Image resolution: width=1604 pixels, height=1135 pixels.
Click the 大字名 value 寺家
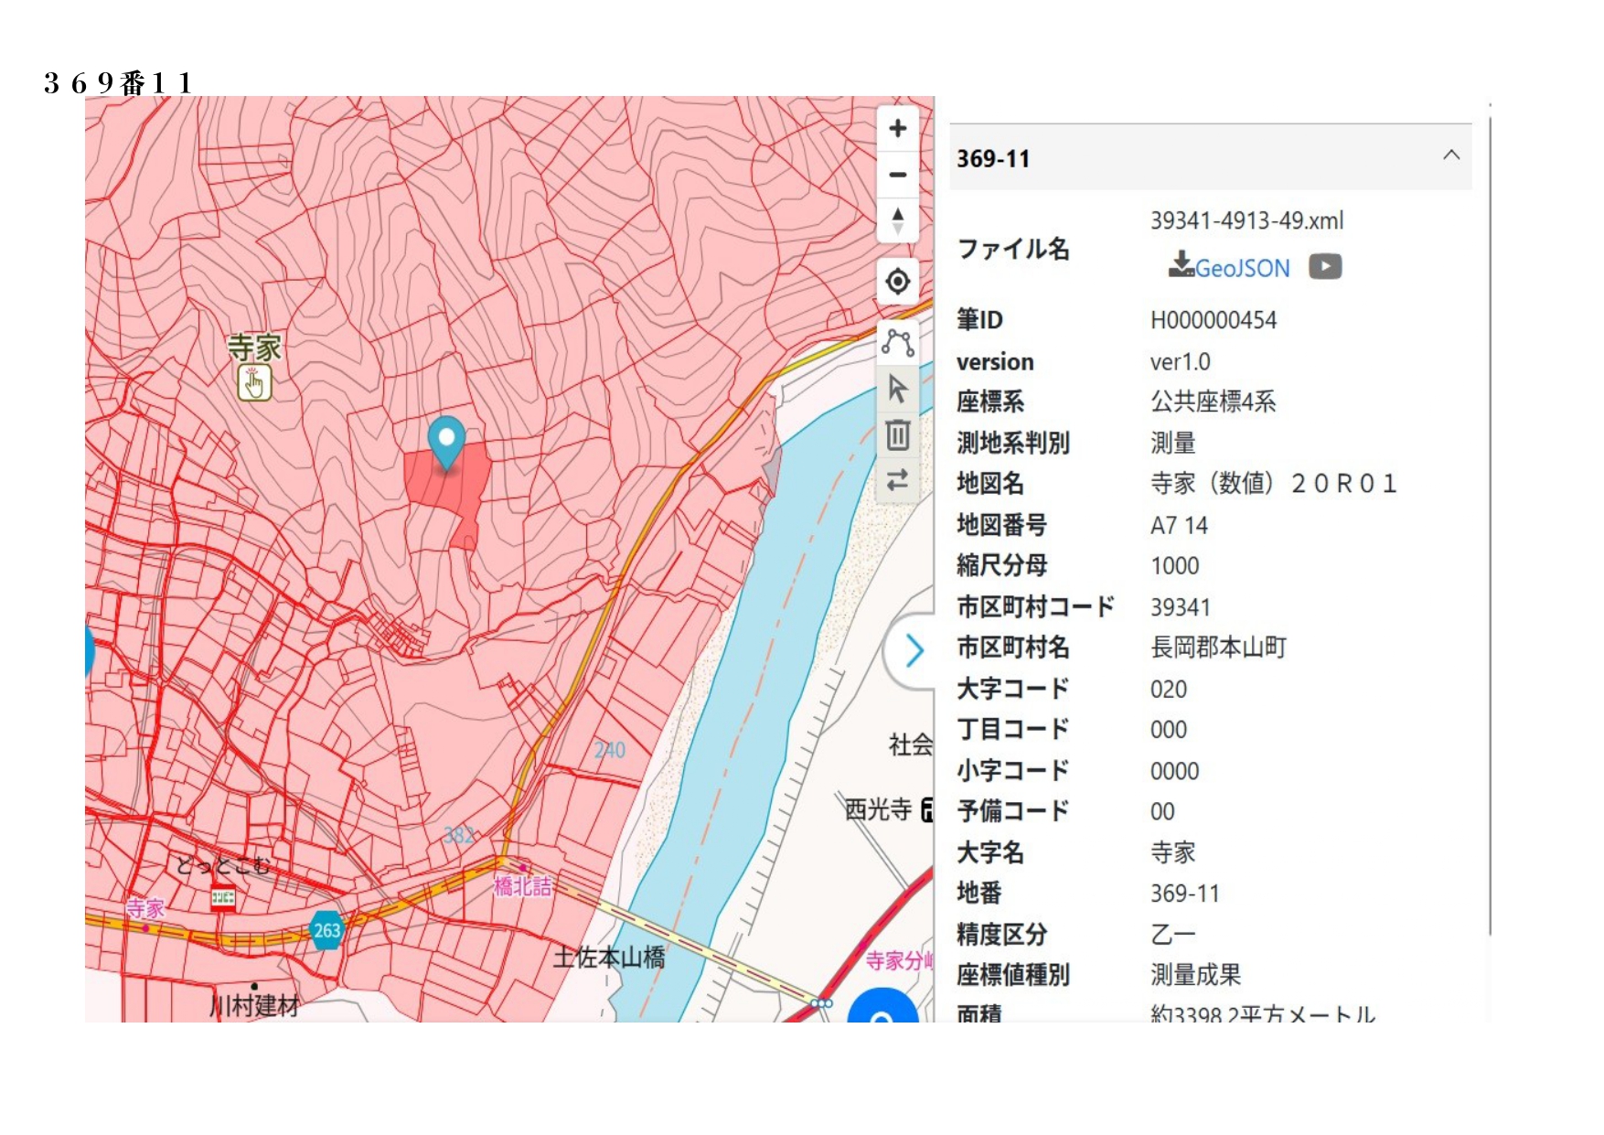tap(1172, 853)
